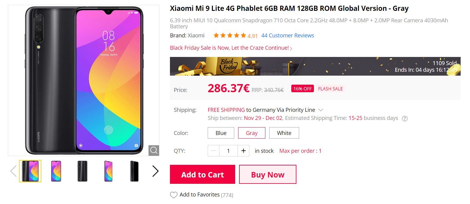Open the 44 Customer Reviews link
This screenshot has width=470, height=204.
[x=288, y=36]
